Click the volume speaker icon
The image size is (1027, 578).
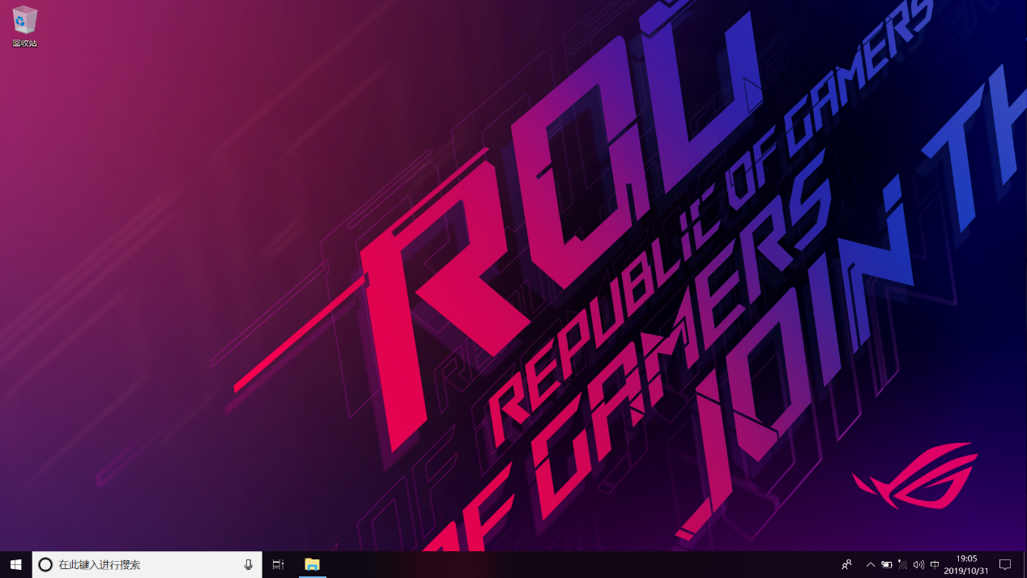click(x=918, y=564)
